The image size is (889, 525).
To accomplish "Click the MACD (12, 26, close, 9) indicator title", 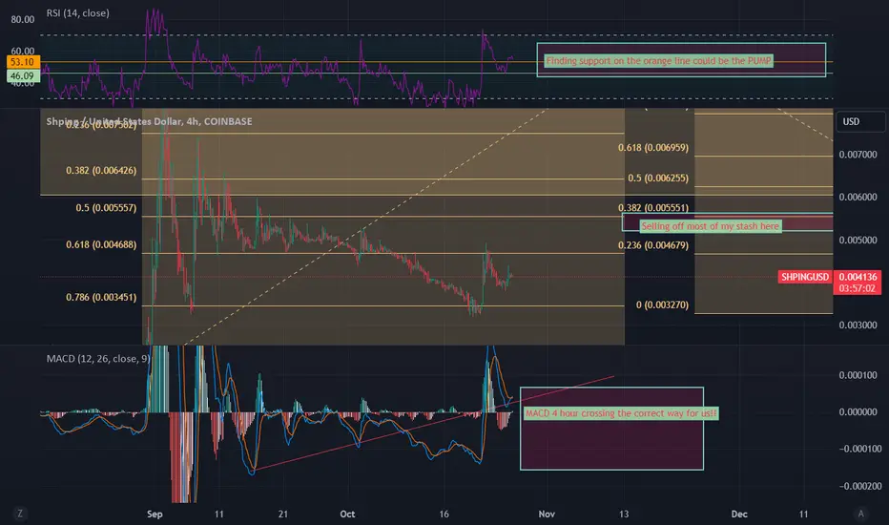I will 98,359.
